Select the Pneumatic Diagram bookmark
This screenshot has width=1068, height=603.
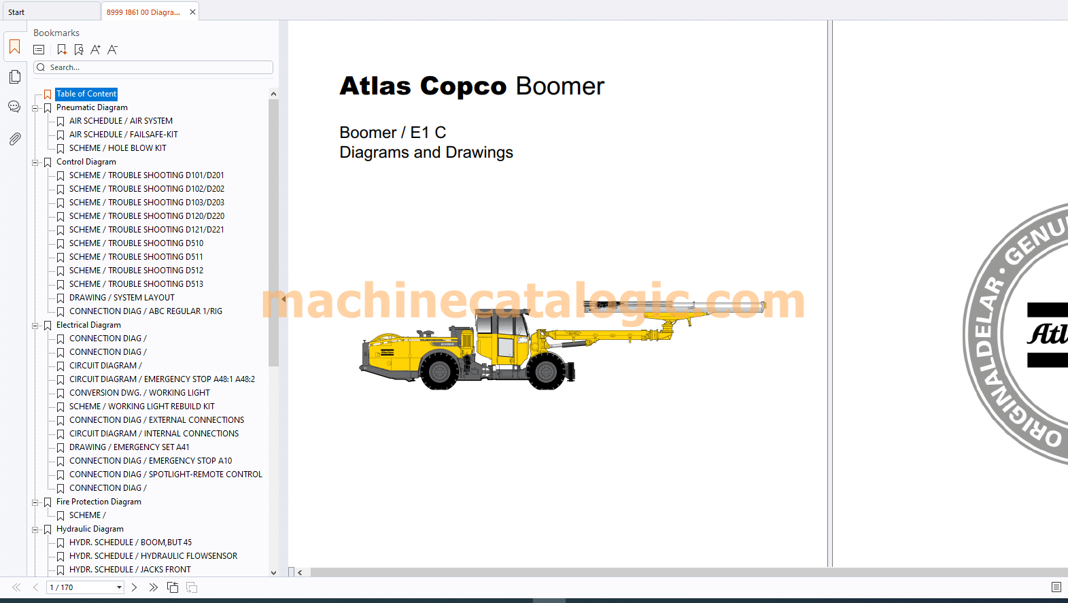click(x=92, y=107)
